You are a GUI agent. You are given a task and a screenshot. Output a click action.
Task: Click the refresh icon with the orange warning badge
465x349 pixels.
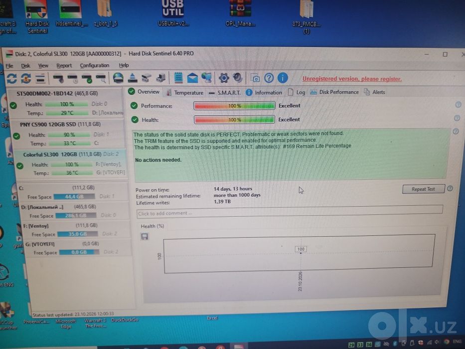point(26,78)
